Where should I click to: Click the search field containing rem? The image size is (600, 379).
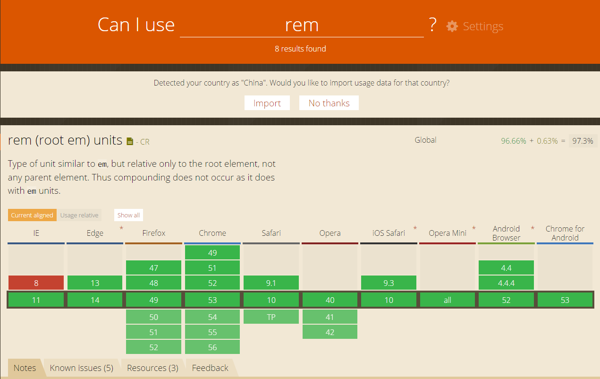tap(302, 25)
